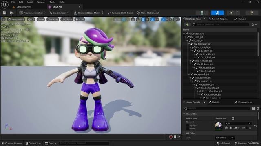261x146 pixels.
Task: Switch to the Curves tab
Action: [240, 19]
